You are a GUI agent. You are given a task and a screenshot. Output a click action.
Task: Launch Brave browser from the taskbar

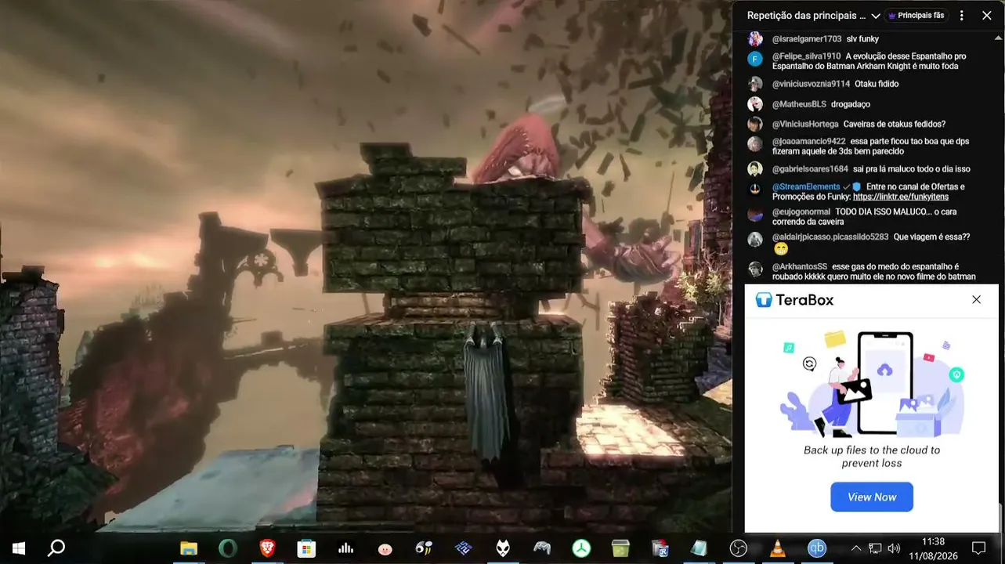pos(267,548)
